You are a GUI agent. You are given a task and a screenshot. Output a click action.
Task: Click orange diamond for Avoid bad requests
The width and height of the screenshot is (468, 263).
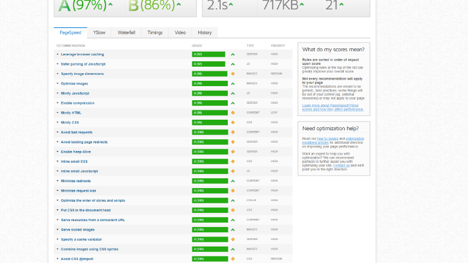(x=233, y=132)
